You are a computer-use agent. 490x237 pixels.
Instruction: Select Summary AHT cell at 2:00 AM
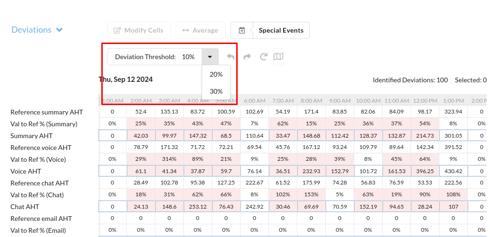[141, 136]
